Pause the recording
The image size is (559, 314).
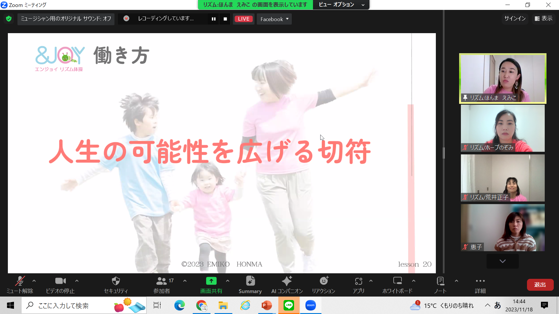(x=214, y=19)
